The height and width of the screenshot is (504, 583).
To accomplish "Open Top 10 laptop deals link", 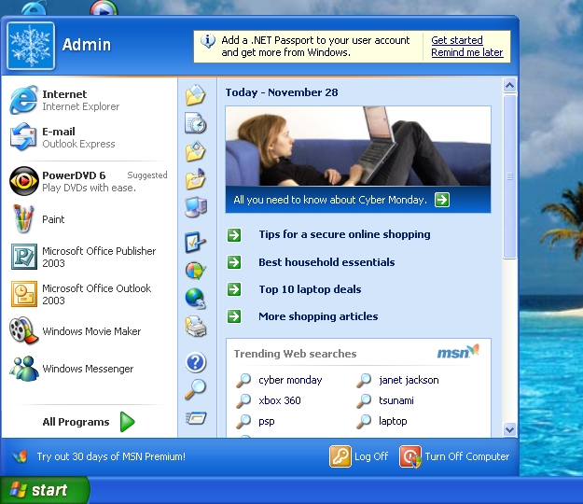I will coord(310,289).
